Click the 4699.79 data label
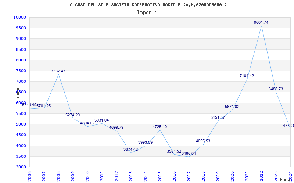Viewport: 294px width, 183px height. 116,127
